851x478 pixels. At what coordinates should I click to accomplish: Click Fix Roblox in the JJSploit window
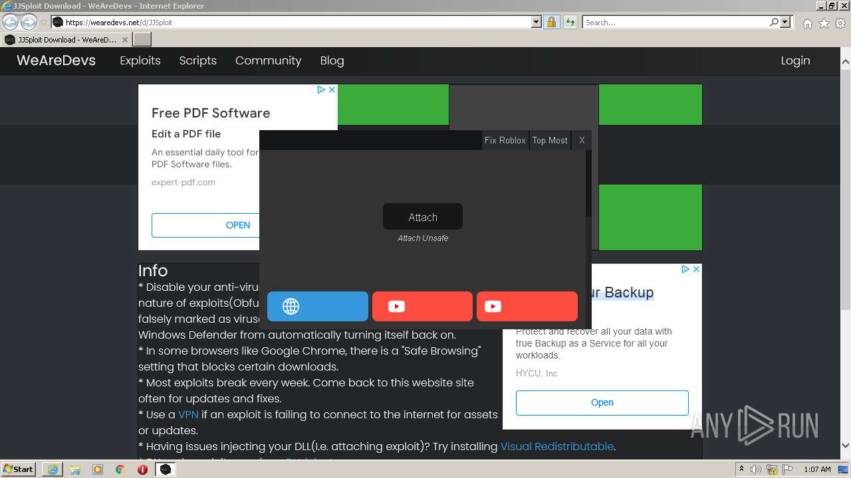(505, 140)
